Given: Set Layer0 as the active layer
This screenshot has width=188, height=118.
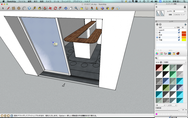Looking at the screenshot, I should click(x=157, y=30).
